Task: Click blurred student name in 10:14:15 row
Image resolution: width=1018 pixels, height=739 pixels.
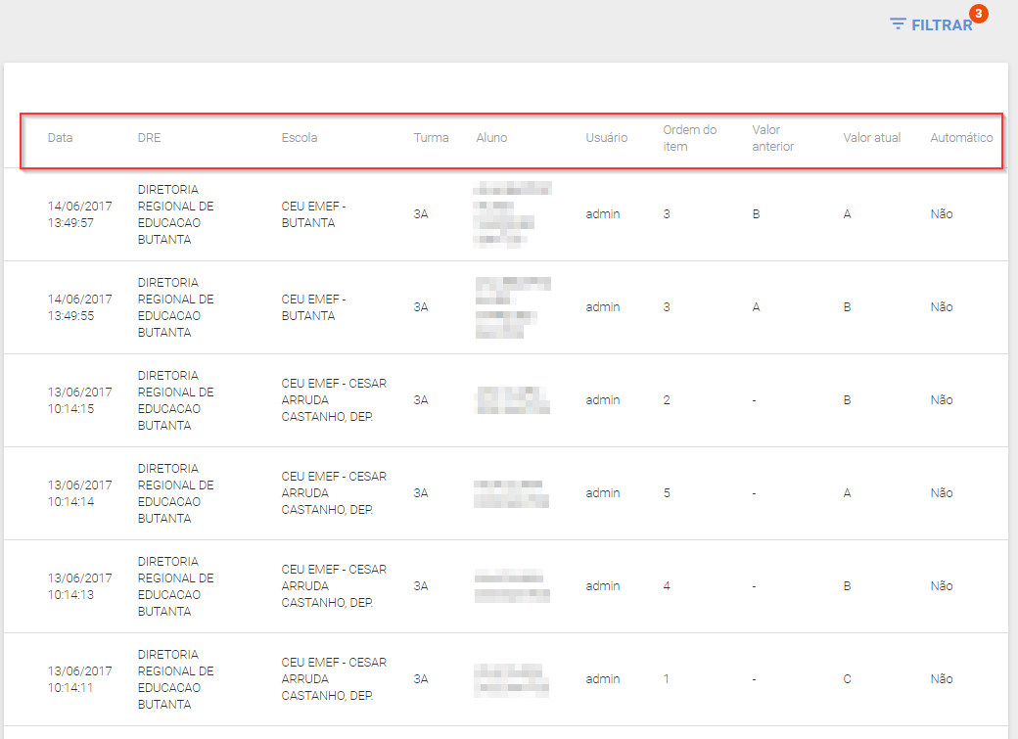Action: click(512, 400)
